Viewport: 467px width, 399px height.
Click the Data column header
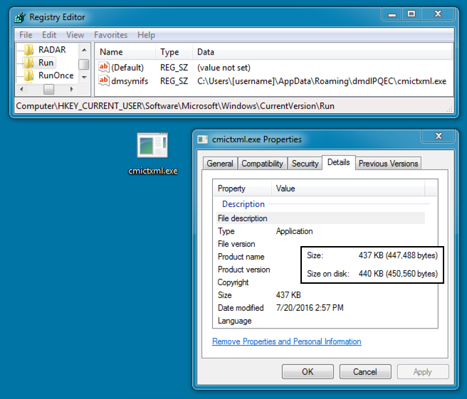pos(206,52)
